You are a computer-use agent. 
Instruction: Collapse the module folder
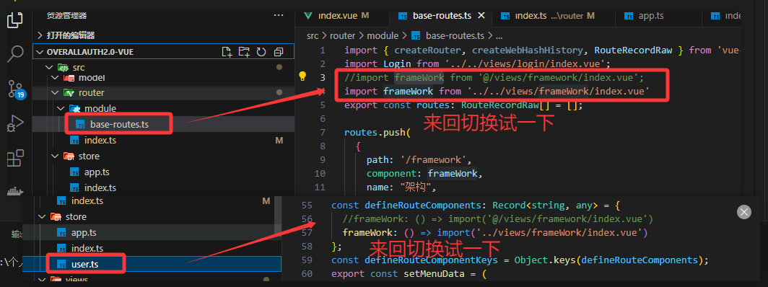(164, 108)
